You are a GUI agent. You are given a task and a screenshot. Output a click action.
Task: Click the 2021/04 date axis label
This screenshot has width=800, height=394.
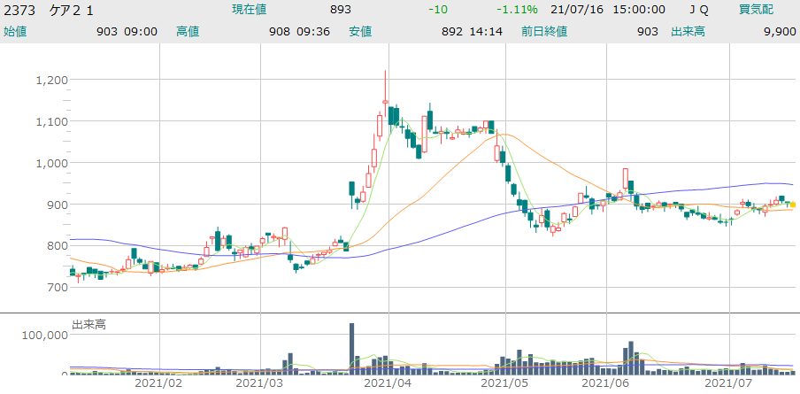[388, 384]
